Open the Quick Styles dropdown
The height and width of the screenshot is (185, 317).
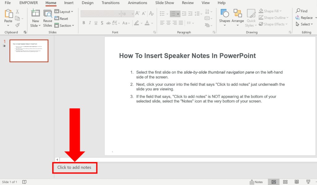(251, 18)
